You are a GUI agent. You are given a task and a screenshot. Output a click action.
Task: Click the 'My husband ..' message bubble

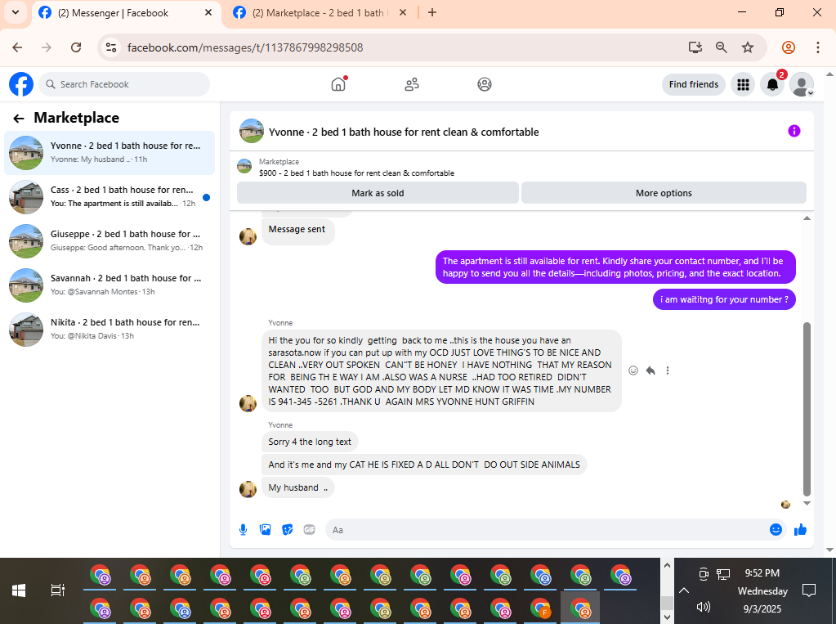pyautogui.click(x=298, y=487)
